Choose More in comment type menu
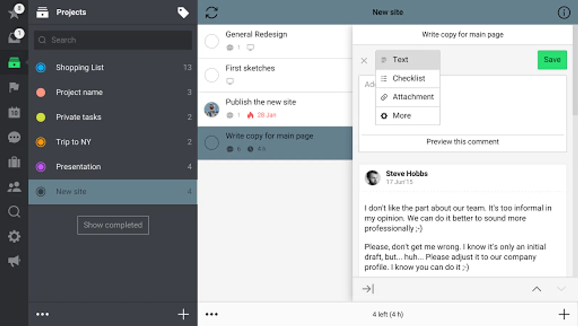The image size is (578, 326). pyautogui.click(x=408, y=116)
